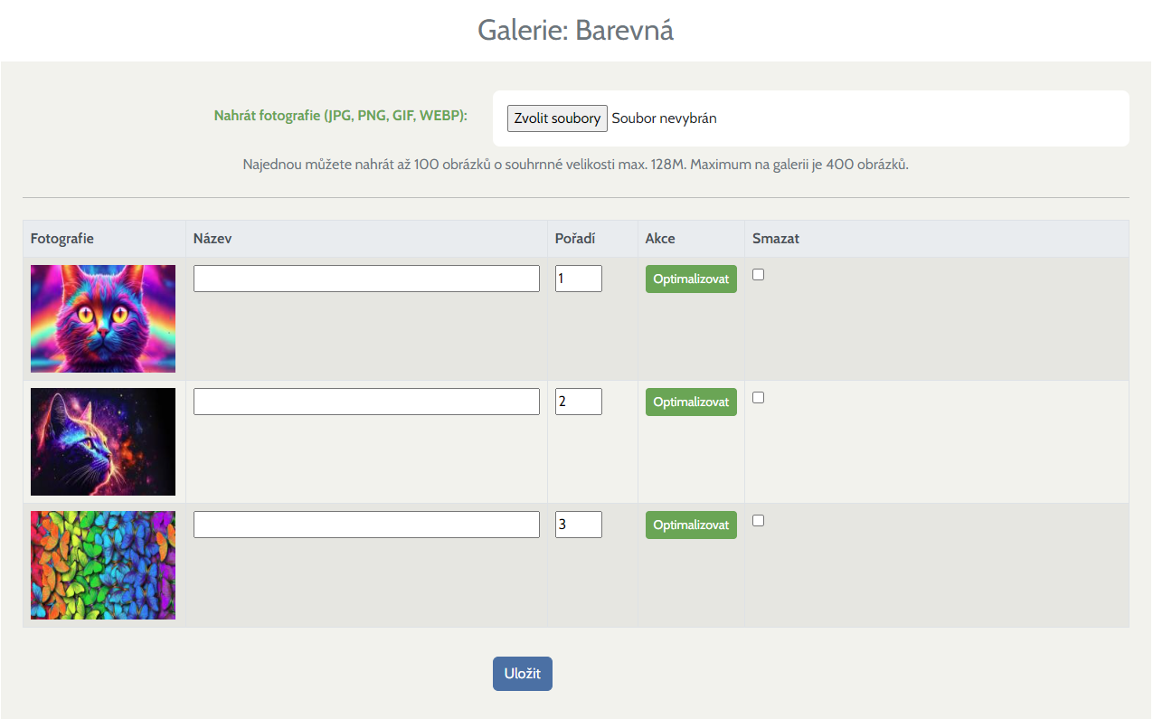Check Smazat for the butterflies photo
Image resolution: width=1153 pixels, height=719 pixels.
point(759,521)
